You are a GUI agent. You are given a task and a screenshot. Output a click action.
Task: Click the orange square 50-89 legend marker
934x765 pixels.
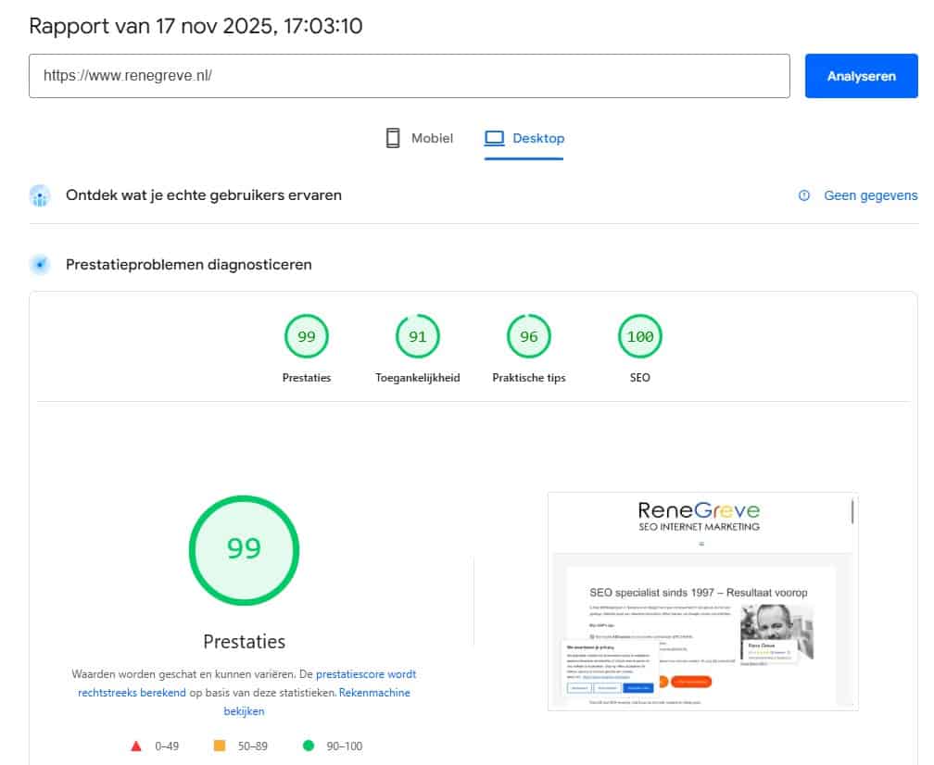(220, 746)
